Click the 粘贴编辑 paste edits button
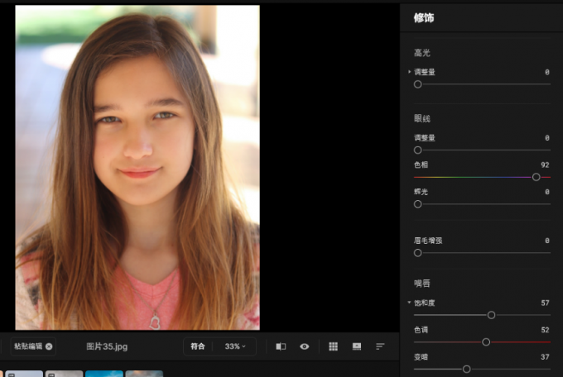563x377 pixels. pyautogui.click(x=28, y=346)
